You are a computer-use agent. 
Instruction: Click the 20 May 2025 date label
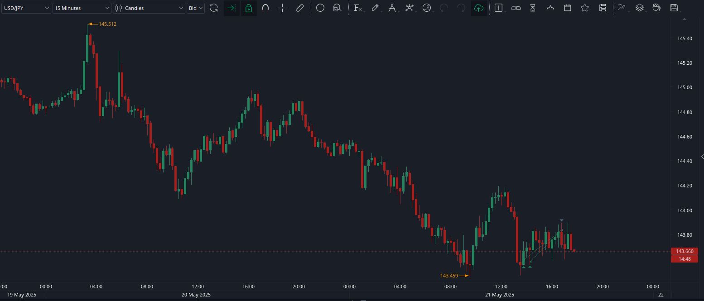[196, 295]
